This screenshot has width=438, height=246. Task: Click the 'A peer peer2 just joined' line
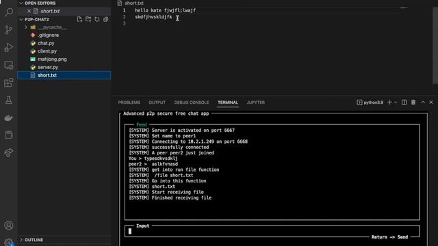(171, 153)
